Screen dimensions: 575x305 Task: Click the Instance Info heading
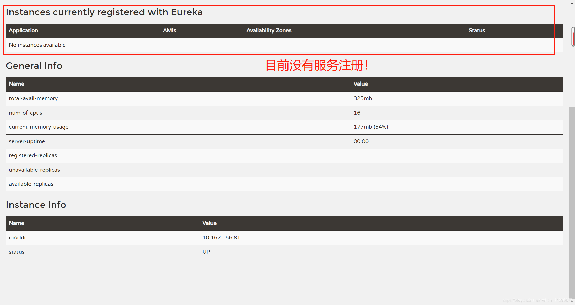pyautogui.click(x=36, y=205)
